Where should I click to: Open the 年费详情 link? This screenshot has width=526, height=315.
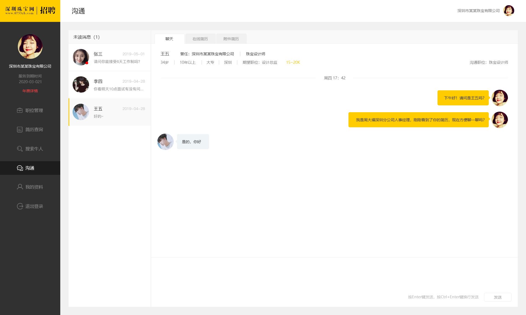pos(30,91)
